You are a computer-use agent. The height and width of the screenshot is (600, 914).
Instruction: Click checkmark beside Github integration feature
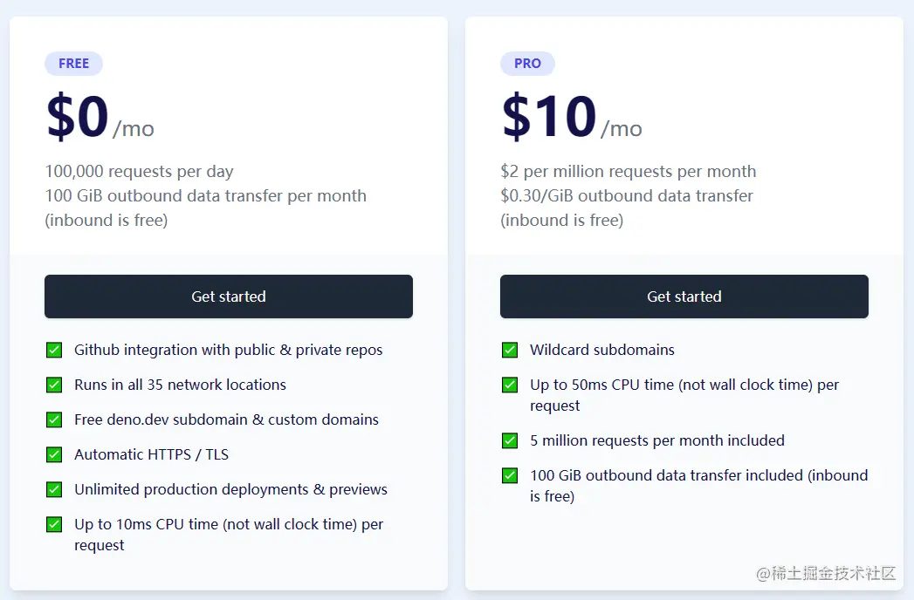point(54,350)
